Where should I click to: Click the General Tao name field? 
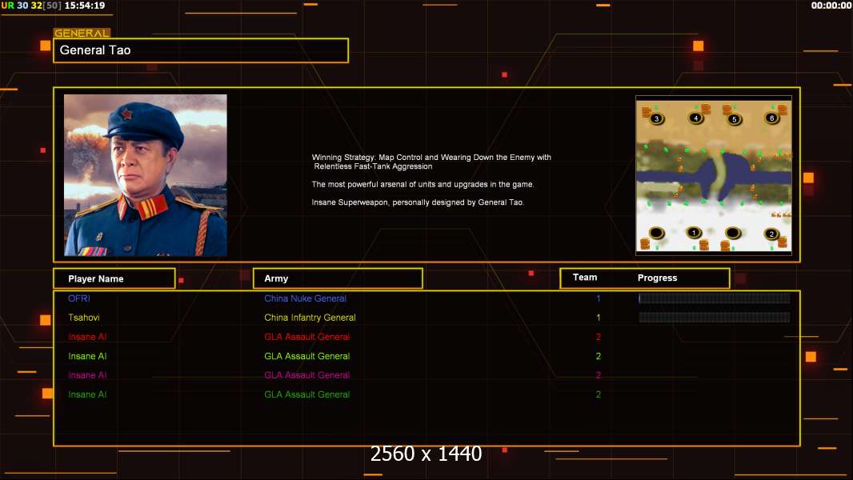[x=201, y=50]
